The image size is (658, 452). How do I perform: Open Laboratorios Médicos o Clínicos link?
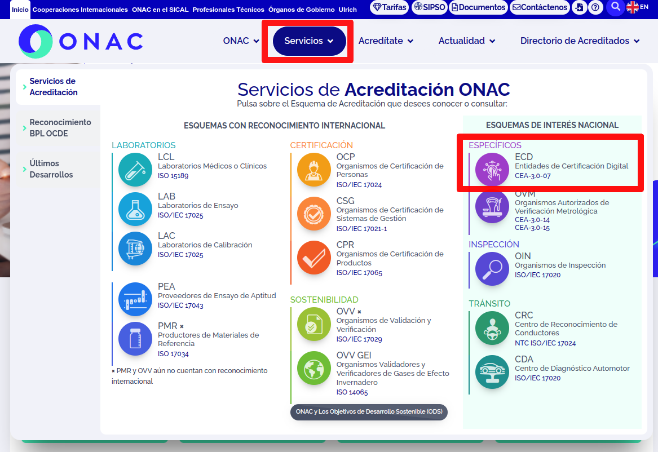tap(213, 166)
